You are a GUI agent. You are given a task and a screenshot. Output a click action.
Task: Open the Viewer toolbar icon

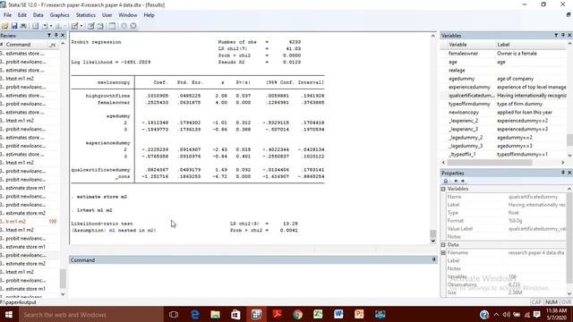[45, 26]
